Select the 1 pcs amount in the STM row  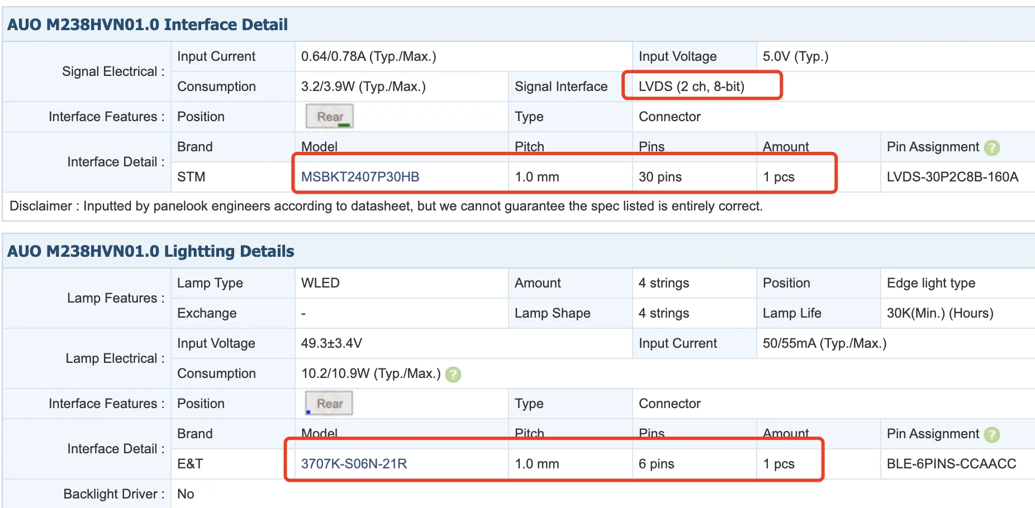(778, 177)
